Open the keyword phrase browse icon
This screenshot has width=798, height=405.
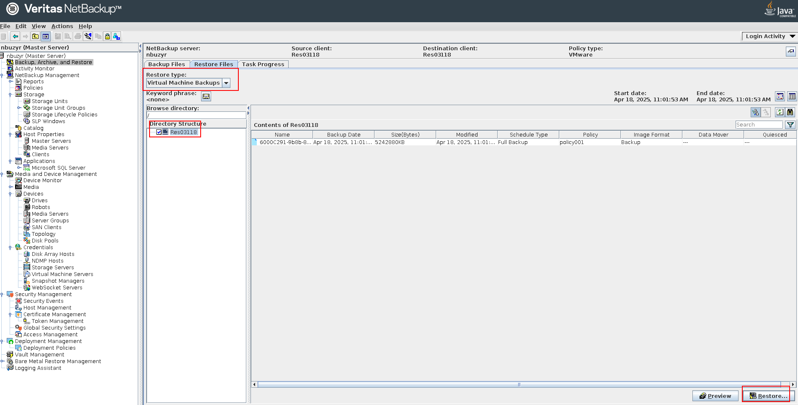click(206, 96)
